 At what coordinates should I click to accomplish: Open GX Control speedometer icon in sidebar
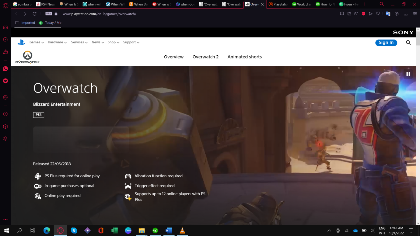tap(5, 40)
